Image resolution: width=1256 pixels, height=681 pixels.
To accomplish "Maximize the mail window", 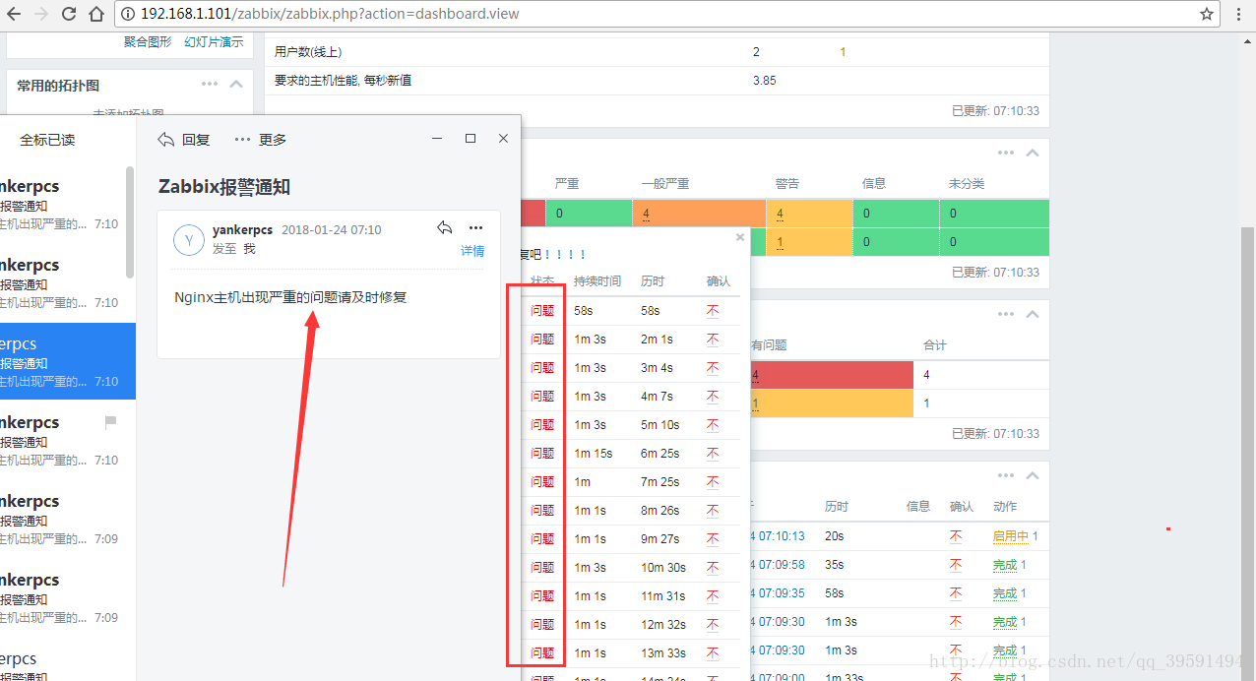I will pyautogui.click(x=471, y=139).
